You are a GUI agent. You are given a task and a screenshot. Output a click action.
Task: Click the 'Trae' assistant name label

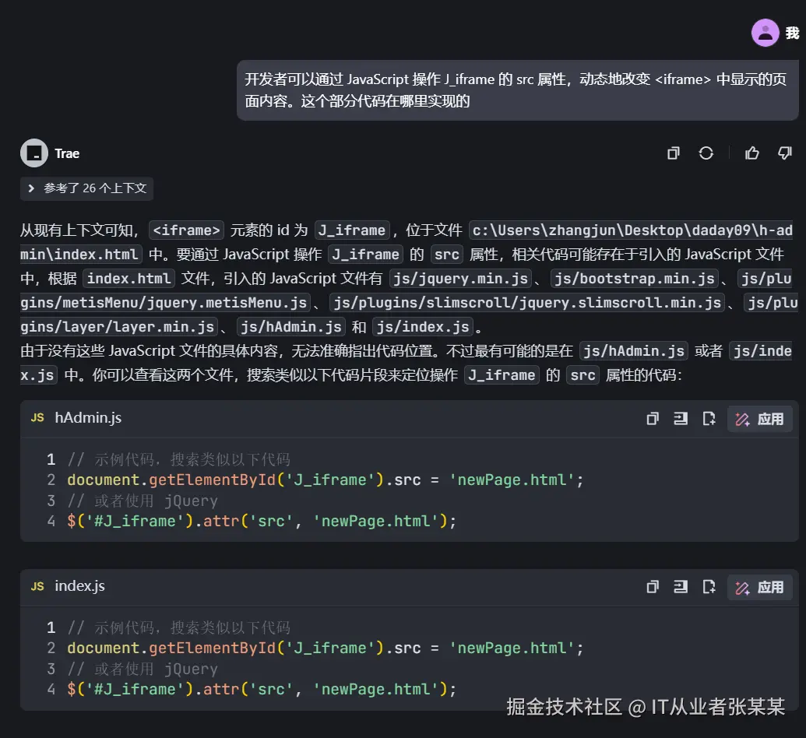pyautogui.click(x=67, y=153)
